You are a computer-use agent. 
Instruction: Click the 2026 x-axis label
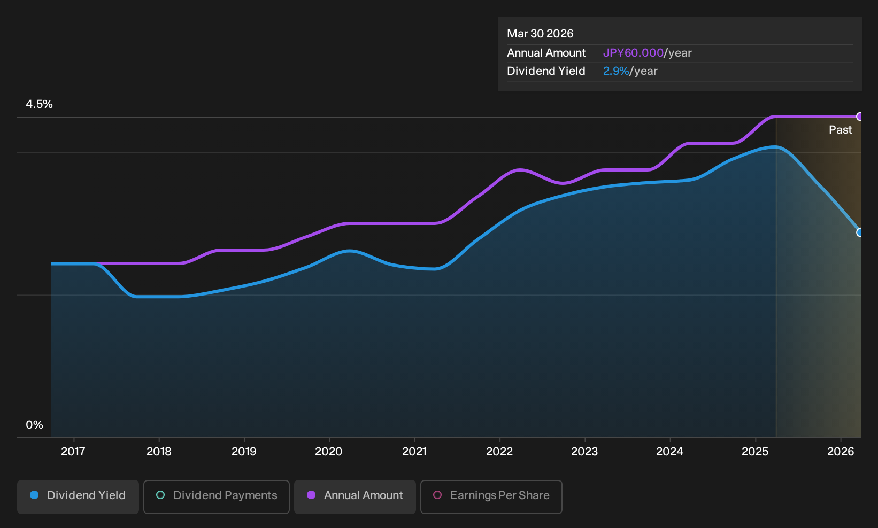point(841,452)
